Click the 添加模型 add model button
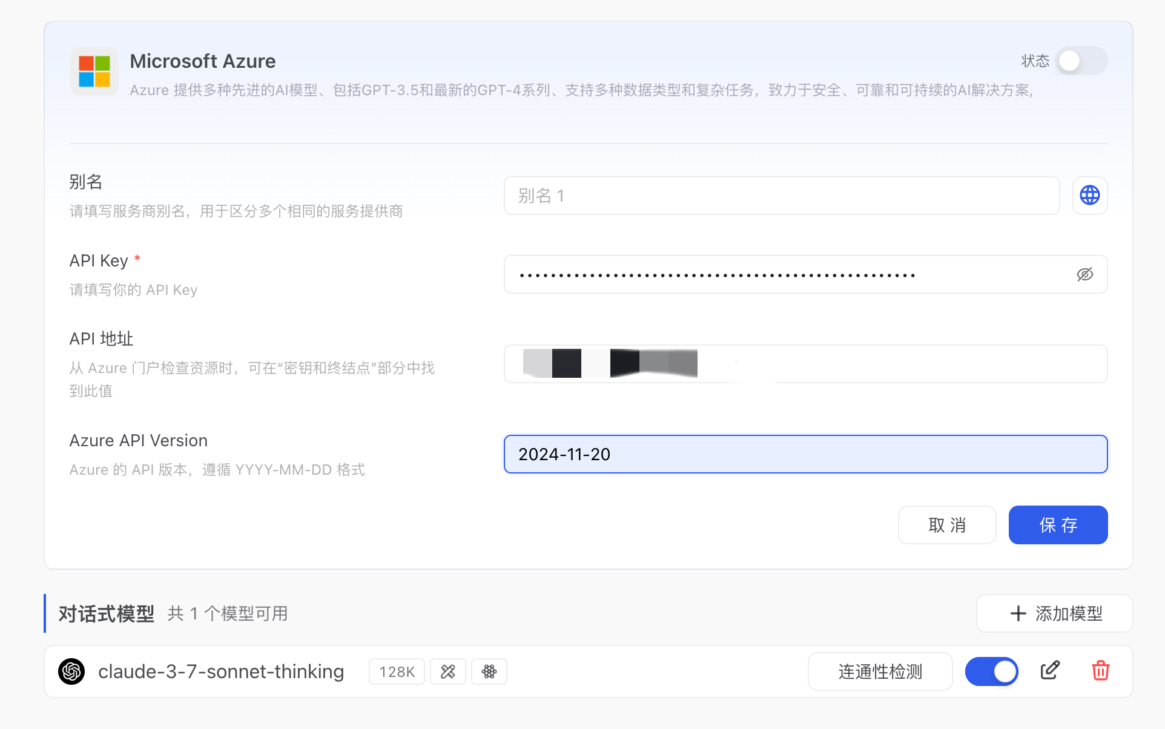The width and height of the screenshot is (1165, 729). [1054, 613]
